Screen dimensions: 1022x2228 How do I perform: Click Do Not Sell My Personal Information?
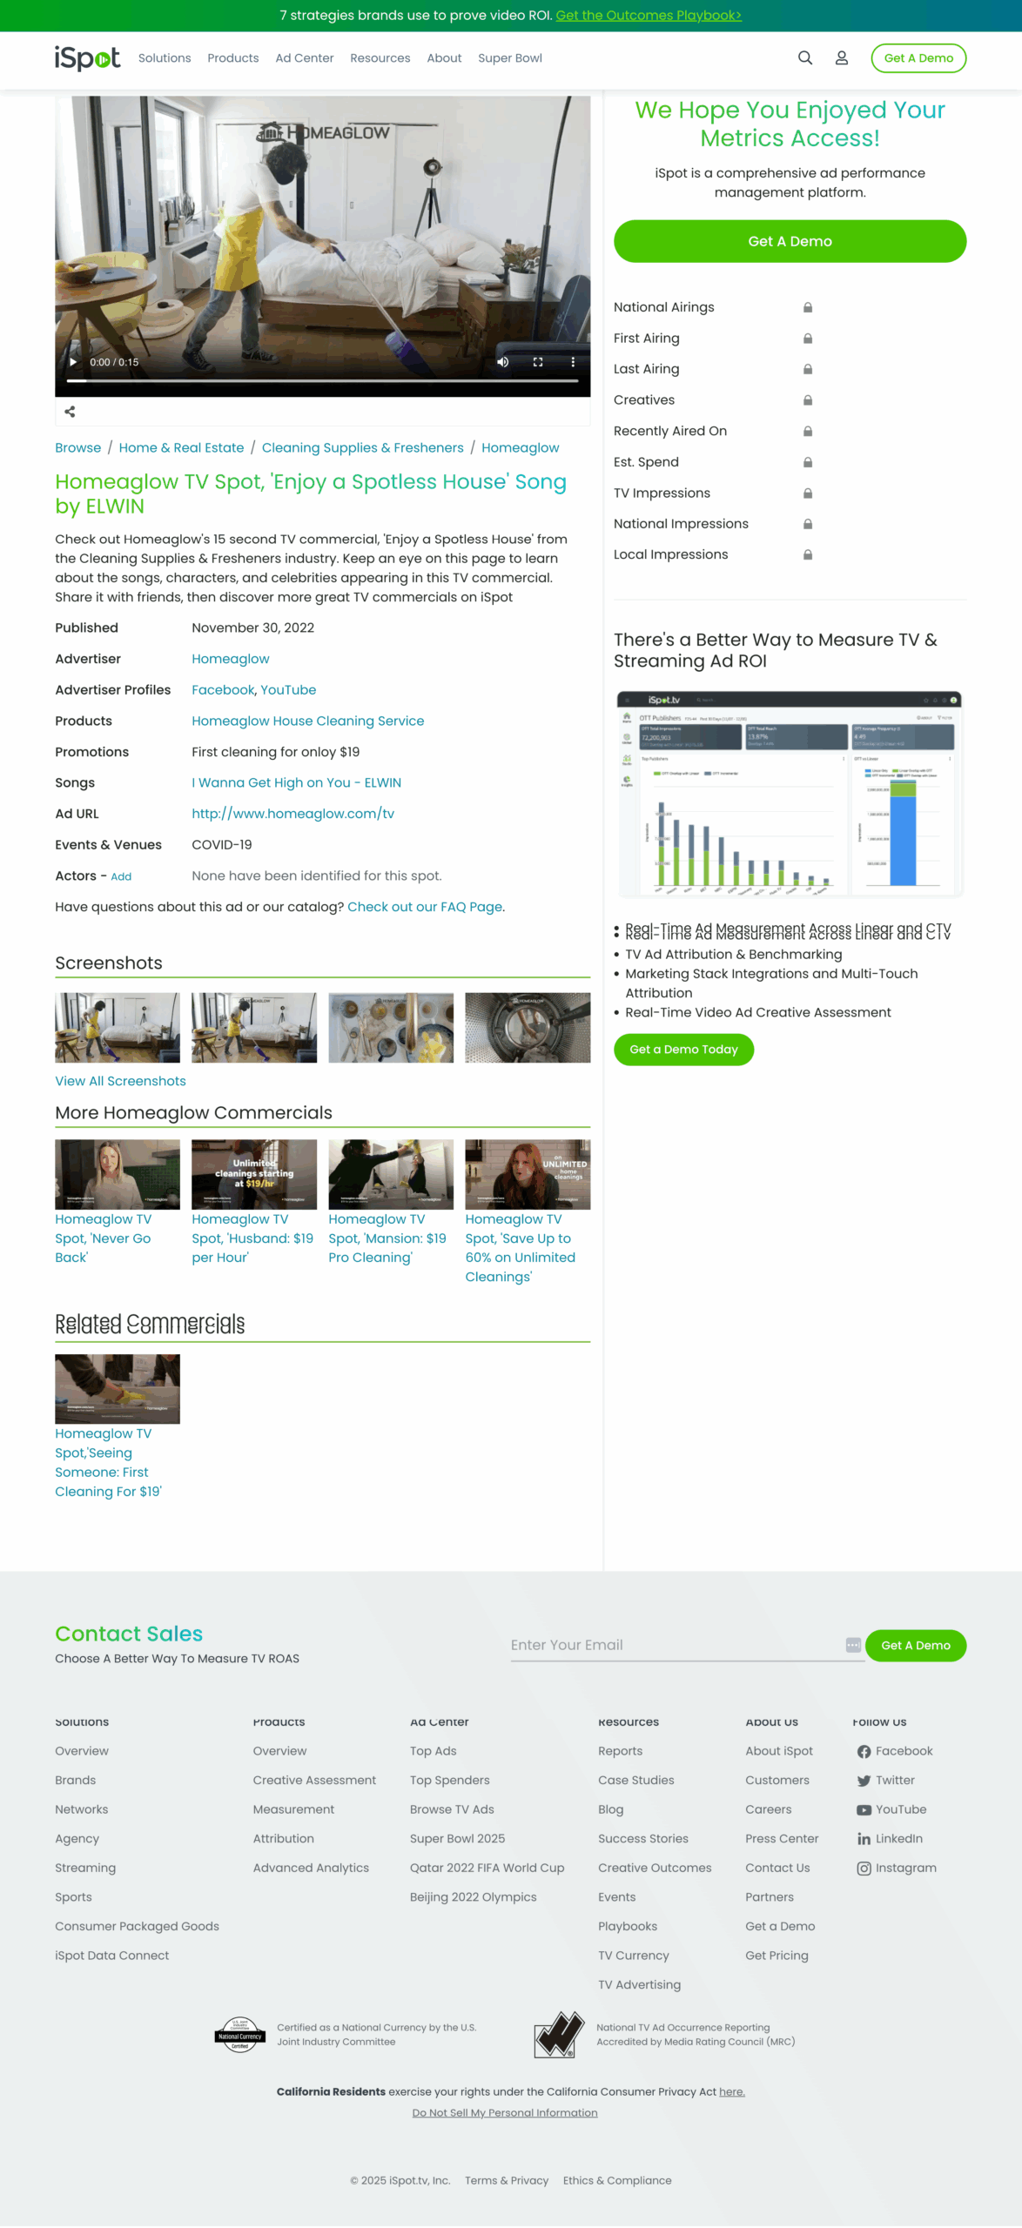tap(505, 2113)
